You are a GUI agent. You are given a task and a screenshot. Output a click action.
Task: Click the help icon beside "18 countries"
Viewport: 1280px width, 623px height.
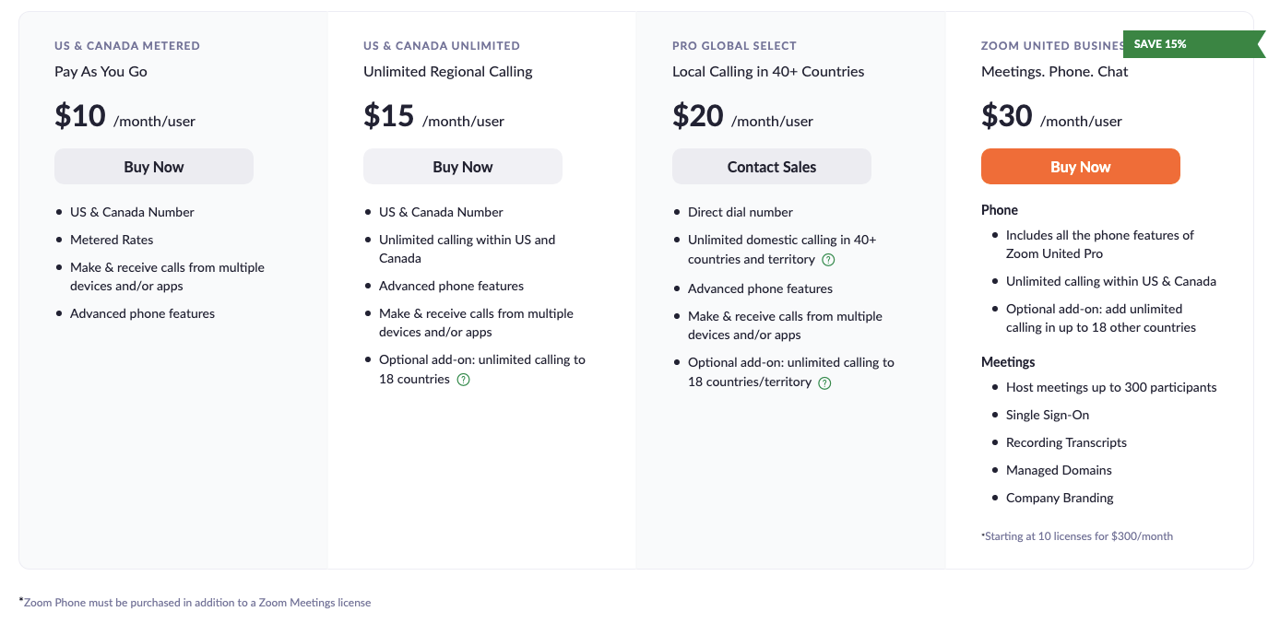464,380
